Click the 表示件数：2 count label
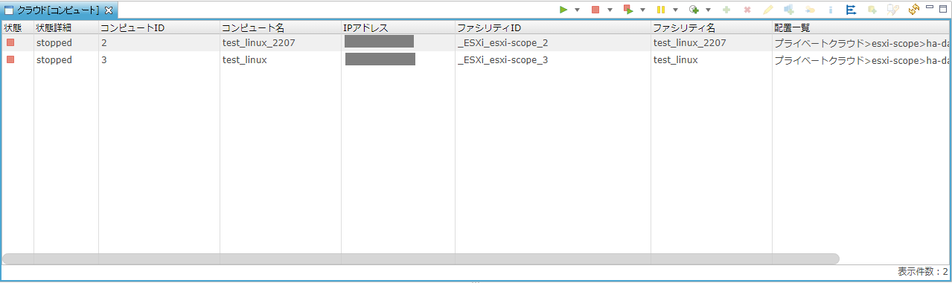This screenshot has height=283, width=952. pos(923,272)
